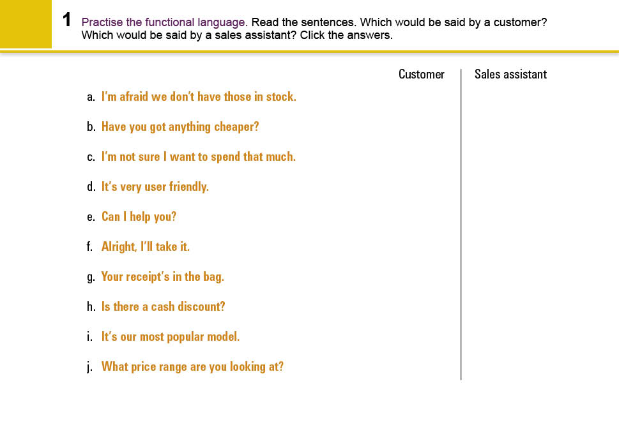The image size is (619, 441).
Task: Click the yellow square in the top-left corner
Action: [26, 24]
